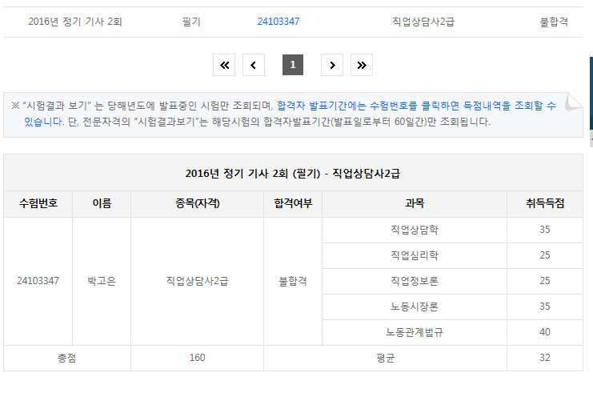Image resolution: width=593 pixels, height=405 pixels.
Task: Select subject 직업상담학
Action: [415, 230]
